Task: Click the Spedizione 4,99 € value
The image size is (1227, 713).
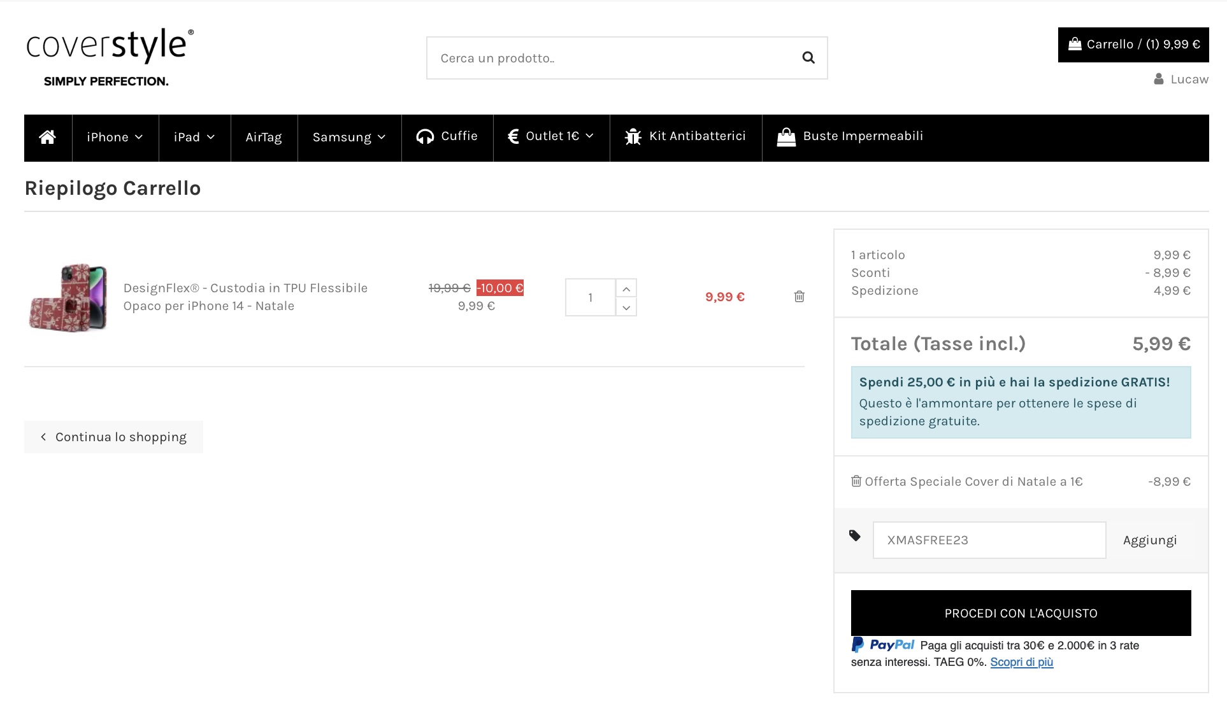Action: (1172, 290)
